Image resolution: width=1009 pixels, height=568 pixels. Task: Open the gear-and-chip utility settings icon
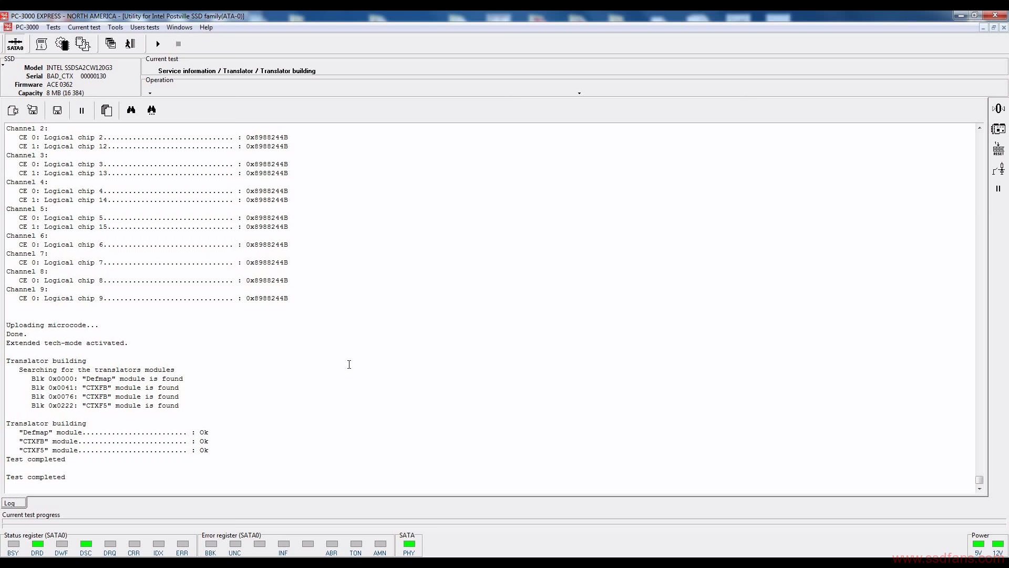click(62, 44)
